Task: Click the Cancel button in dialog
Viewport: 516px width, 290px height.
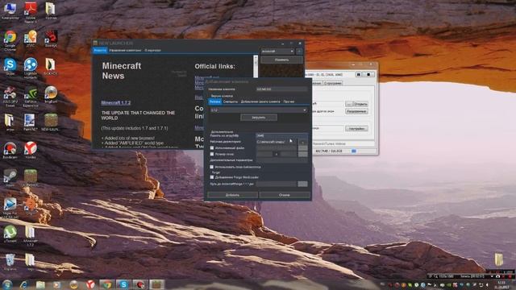Action: (285, 195)
